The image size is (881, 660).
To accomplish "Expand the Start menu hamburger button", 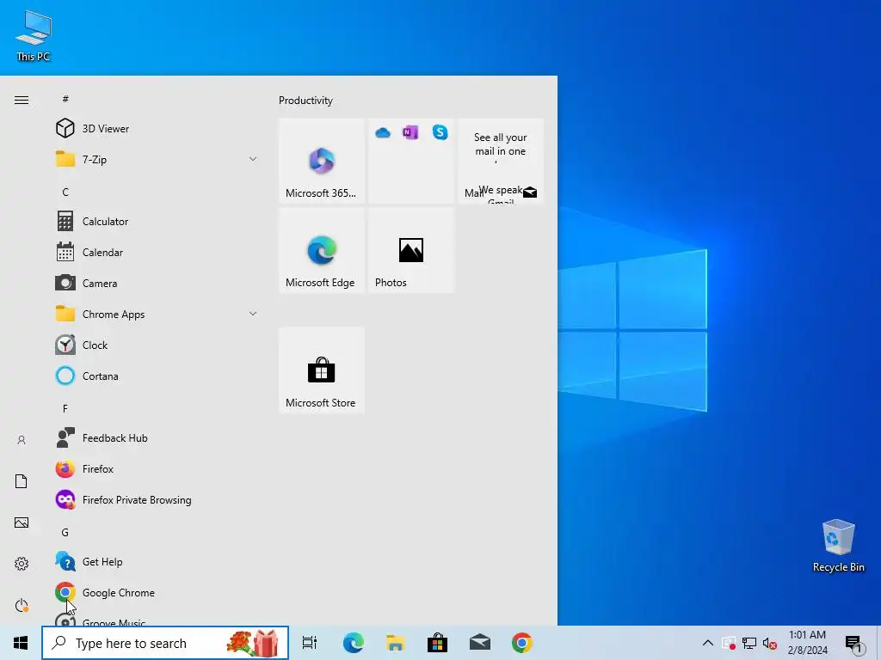I will [x=22, y=100].
